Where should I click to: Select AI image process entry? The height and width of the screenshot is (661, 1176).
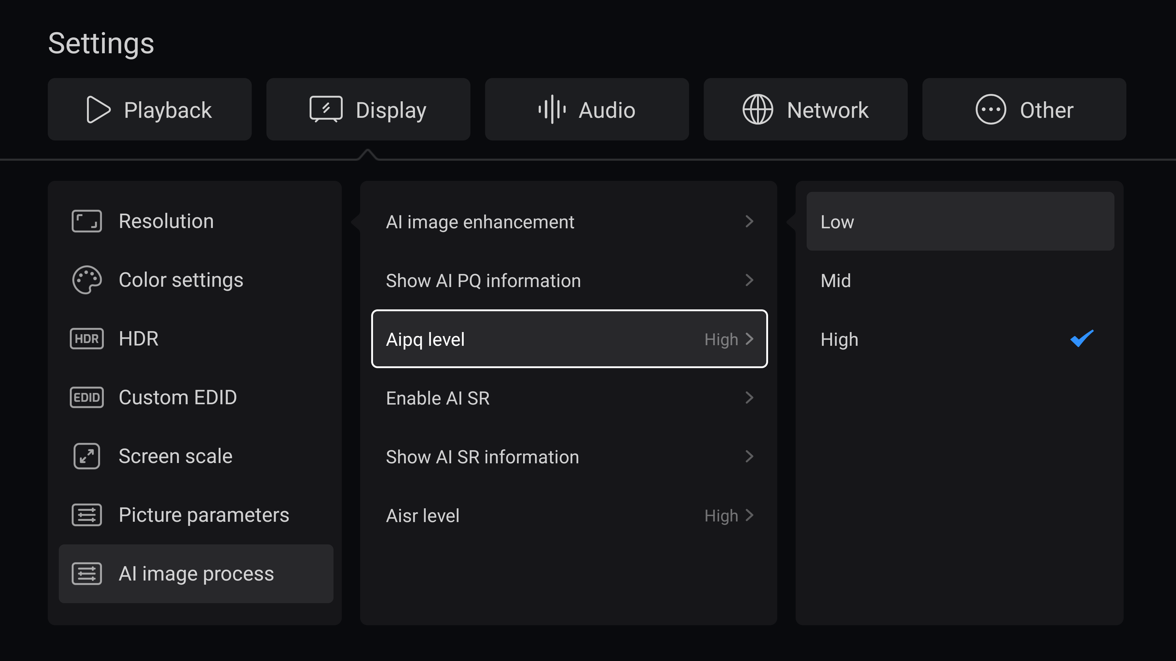196,574
